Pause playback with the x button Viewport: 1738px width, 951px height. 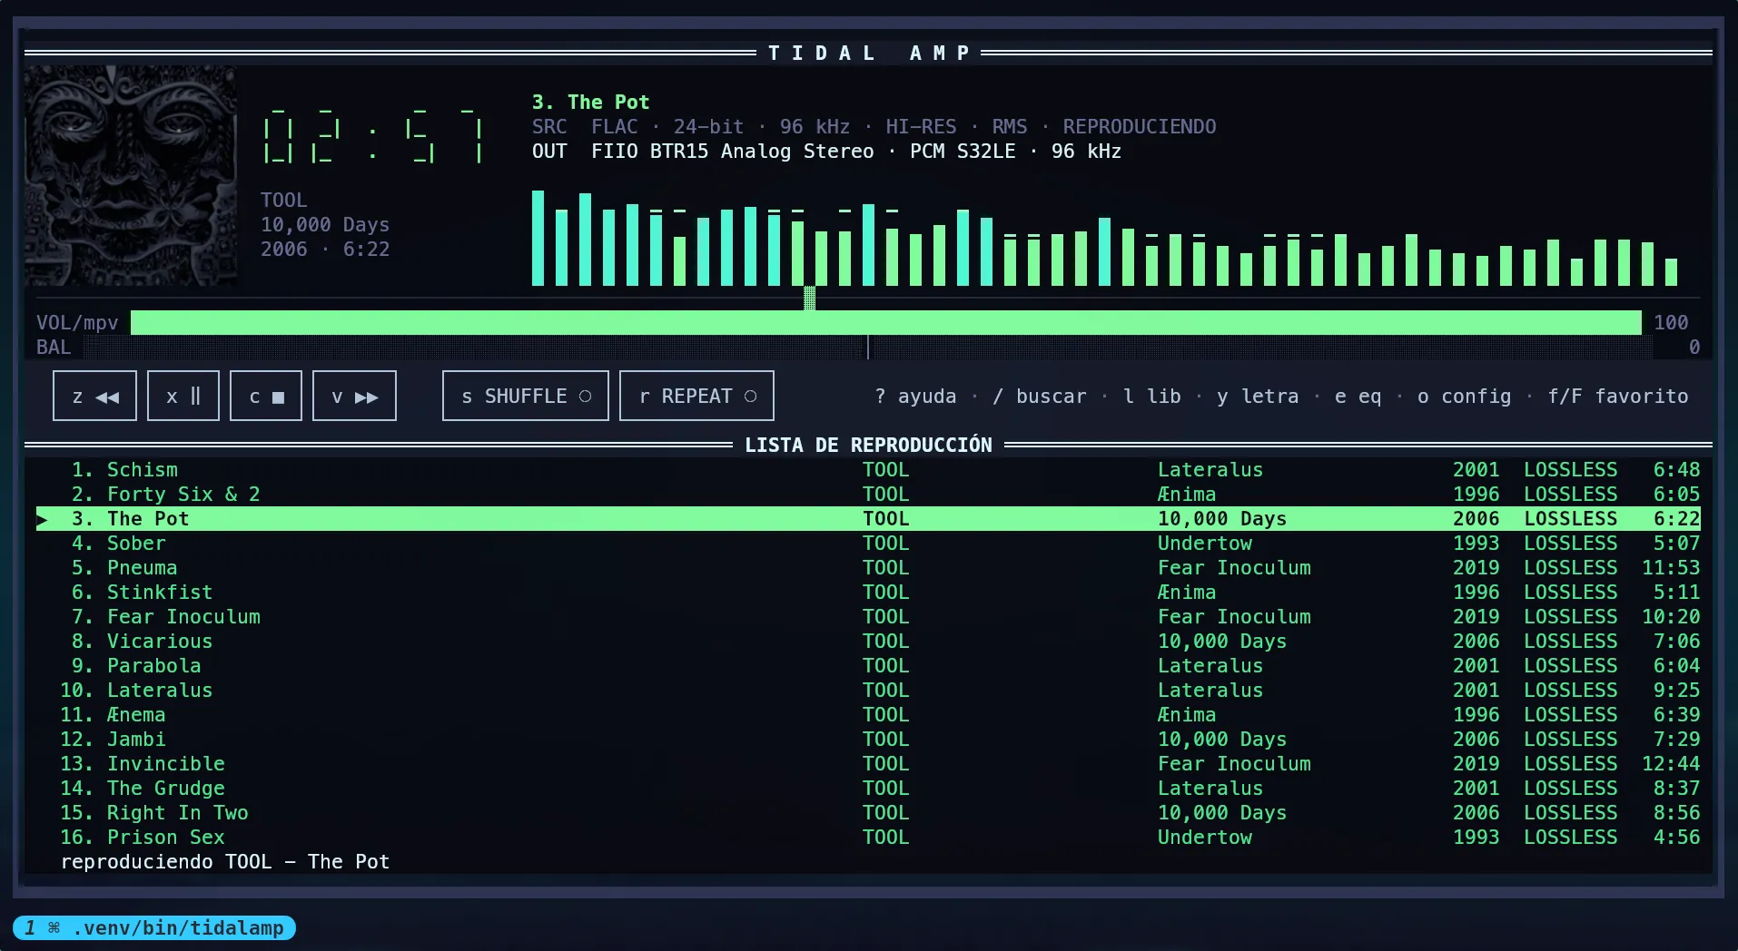pos(183,396)
